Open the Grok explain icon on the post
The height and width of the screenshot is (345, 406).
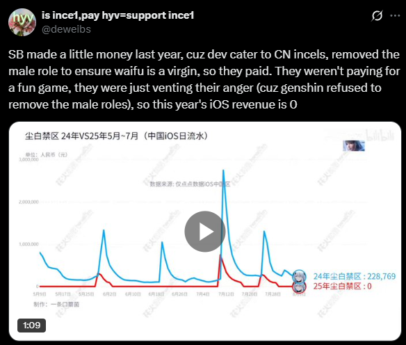(x=377, y=16)
